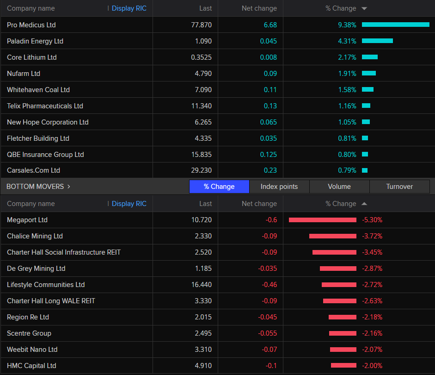This screenshot has width=435, height=375.
Task: Click the 1.91% change value for Nufarm
Action: (x=347, y=74)
